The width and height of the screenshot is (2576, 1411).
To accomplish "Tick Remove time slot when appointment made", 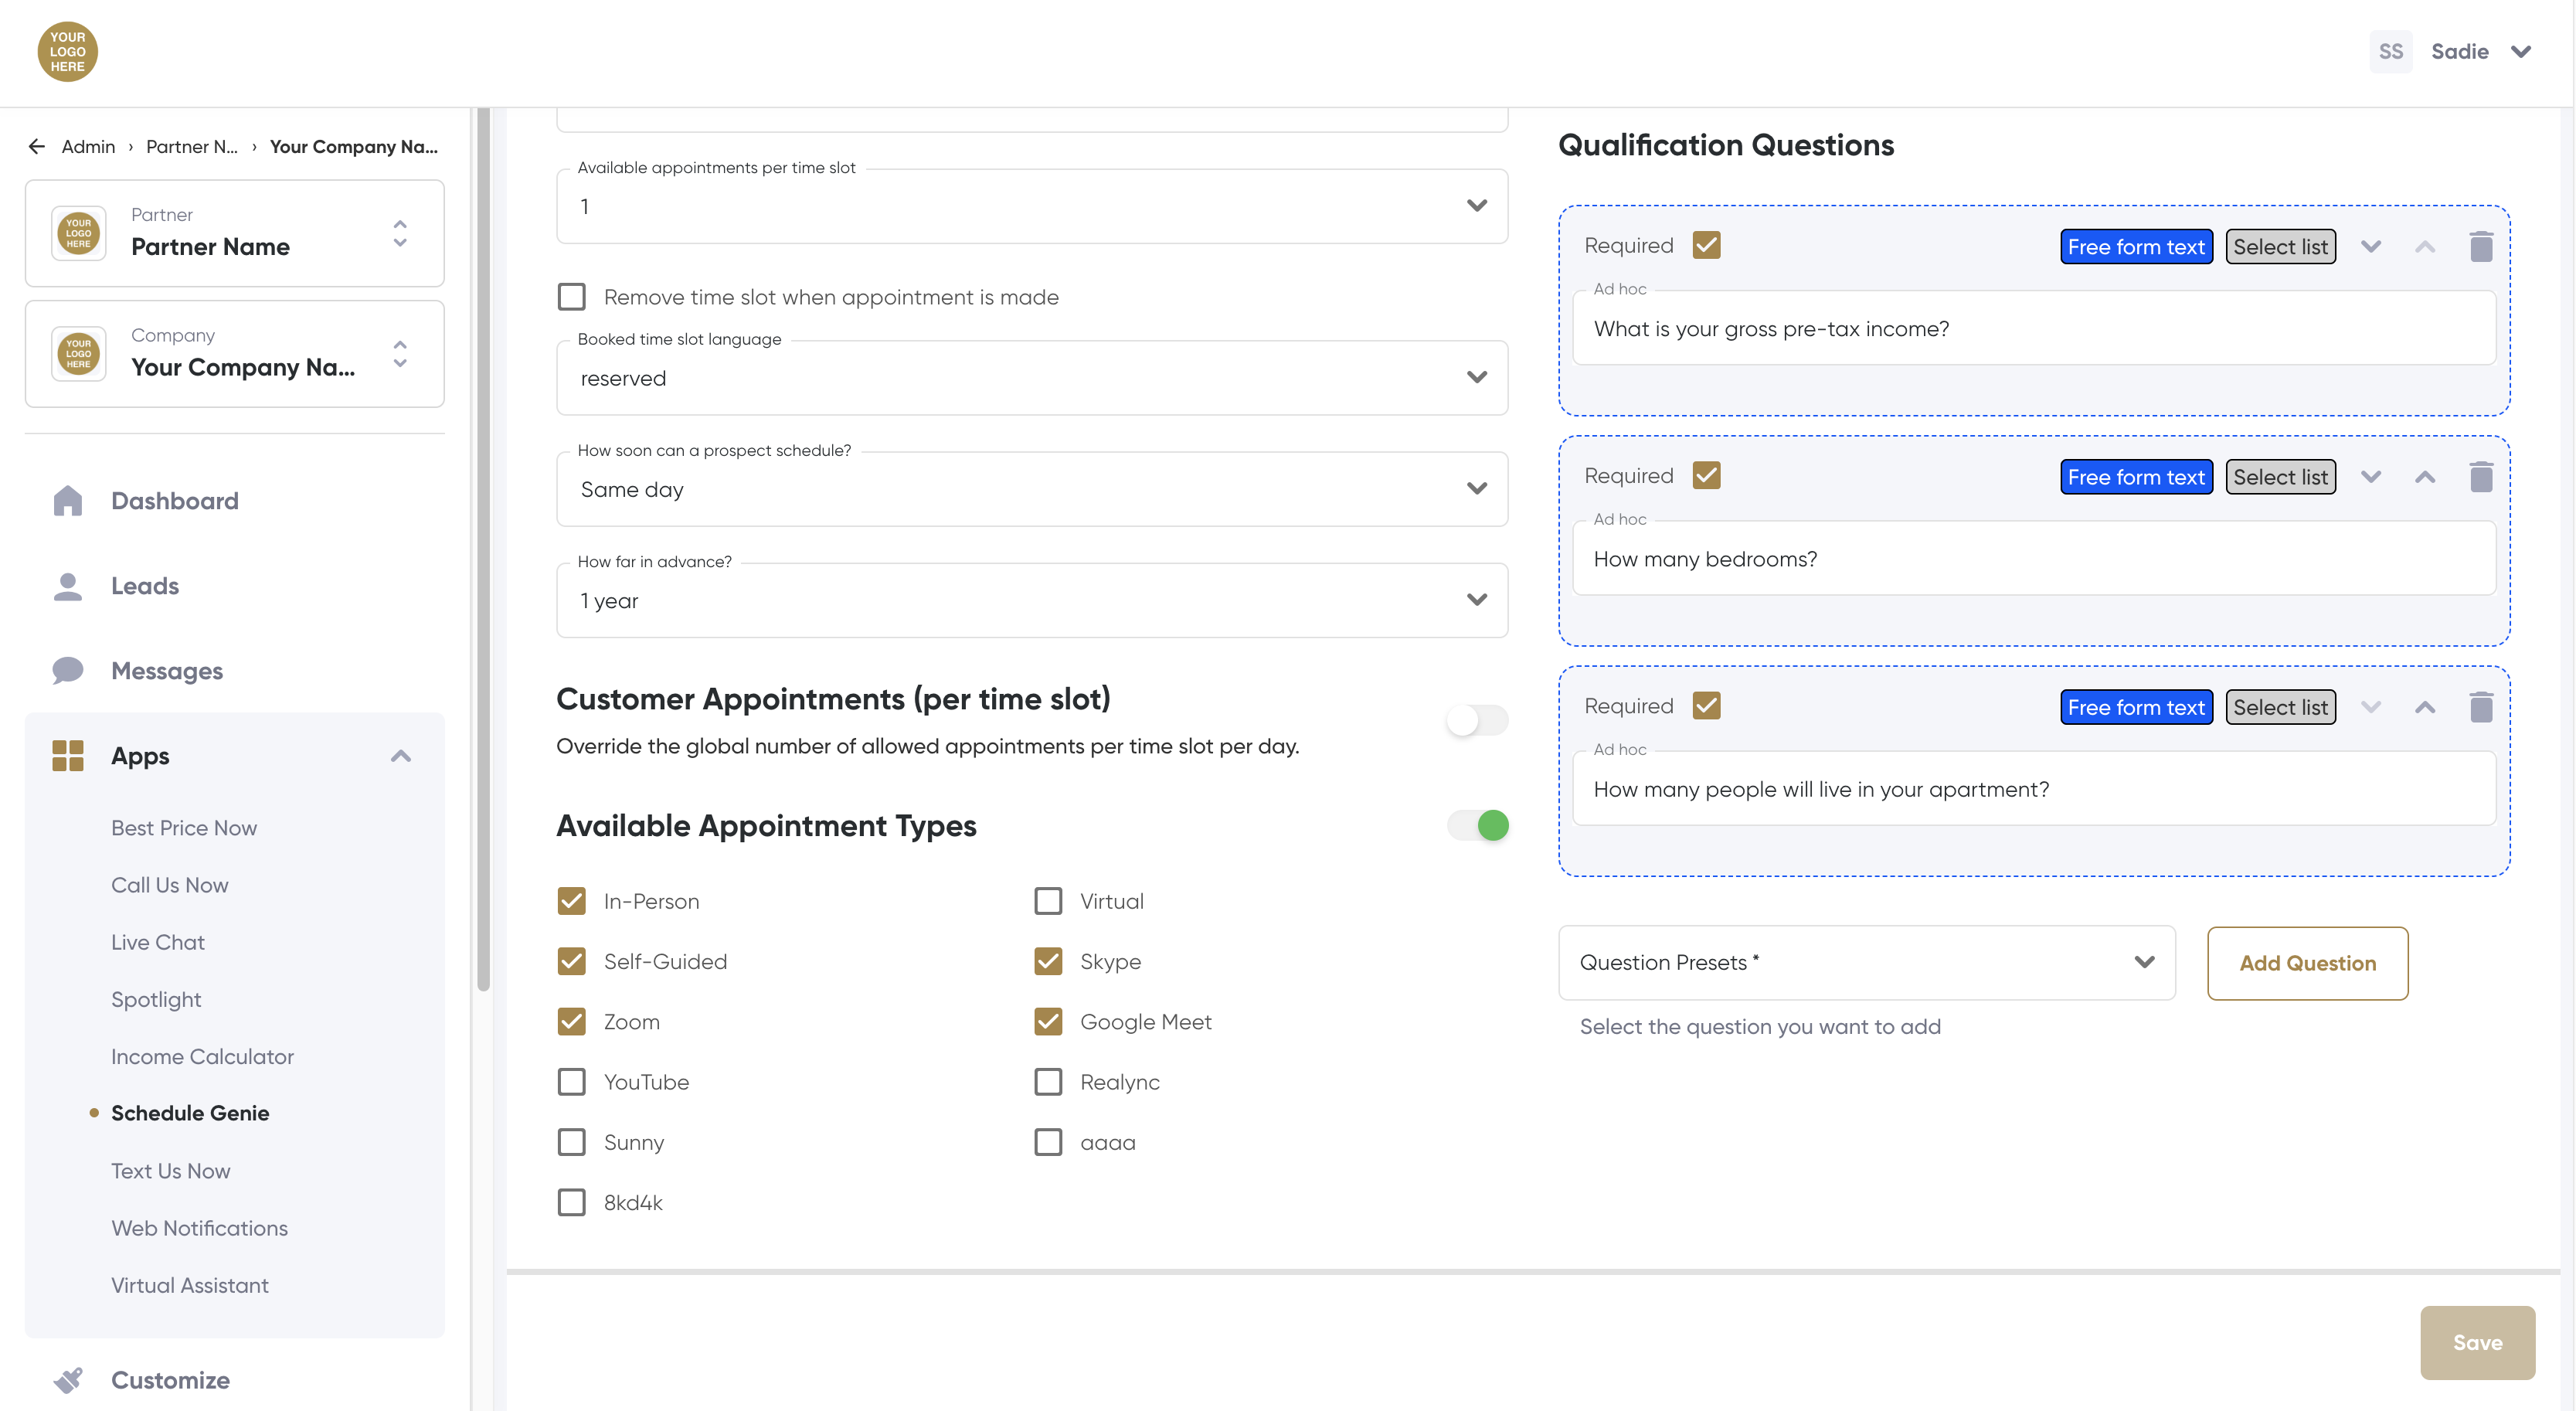I will click(x=571, y=297).
